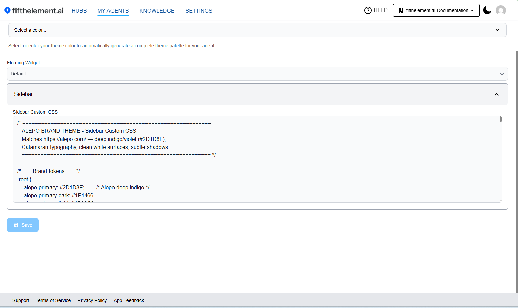The image size is (518, 308).
Task: Collapse the Sidebar section
Action: [x=497, y=94]
